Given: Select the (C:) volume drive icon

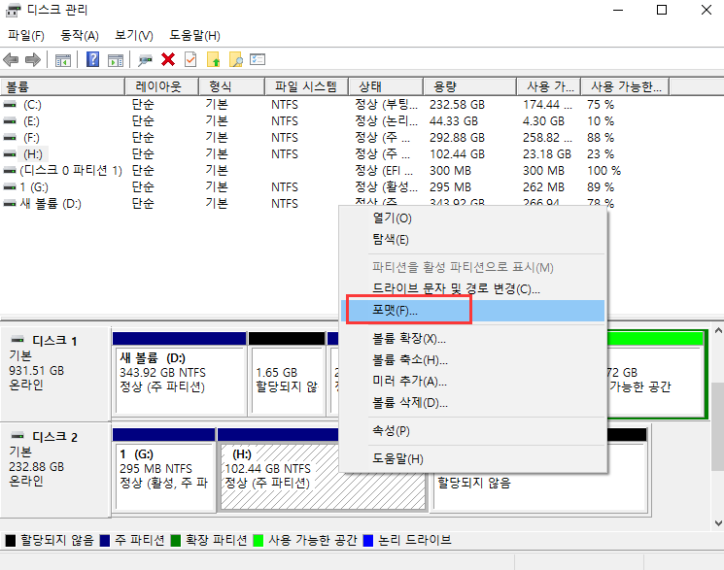Looking at the screenshot, I should point(10,105).
